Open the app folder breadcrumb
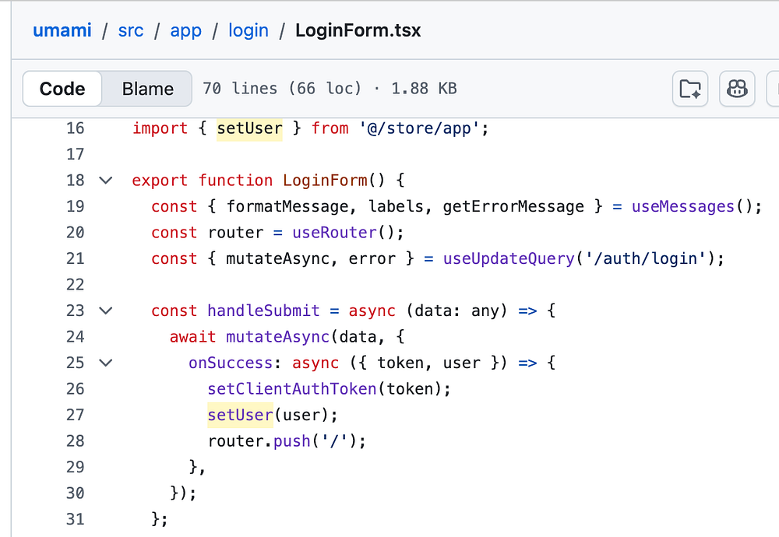779x537 pixels. (186, 30)
